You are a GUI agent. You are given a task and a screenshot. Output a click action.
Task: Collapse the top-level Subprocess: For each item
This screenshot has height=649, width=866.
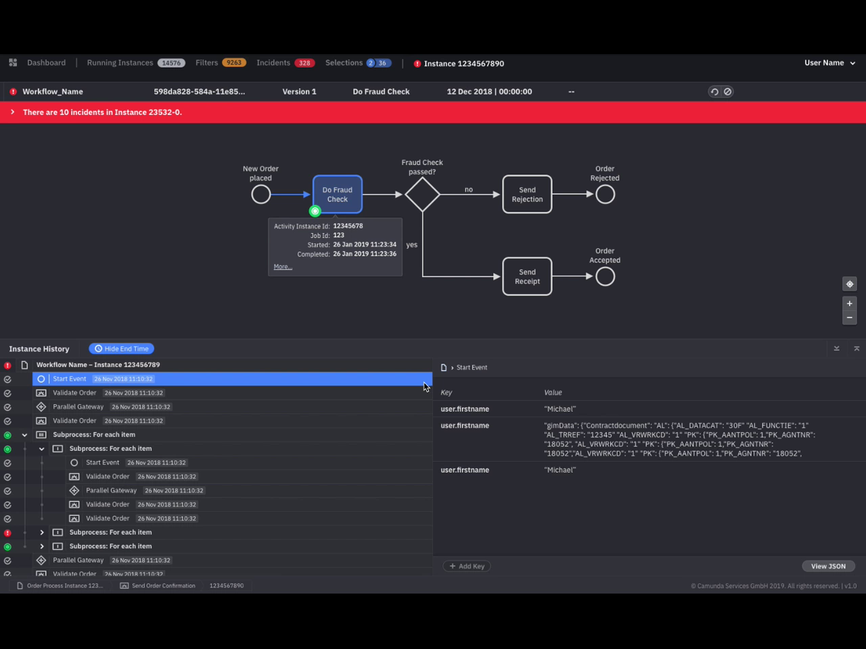(x=25, y=435)
